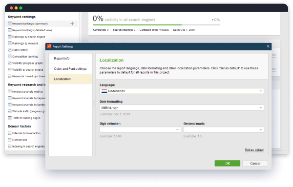Select Visibility by search engine report
The height and width of the screenshot is (187, 293).
(28, 70)
